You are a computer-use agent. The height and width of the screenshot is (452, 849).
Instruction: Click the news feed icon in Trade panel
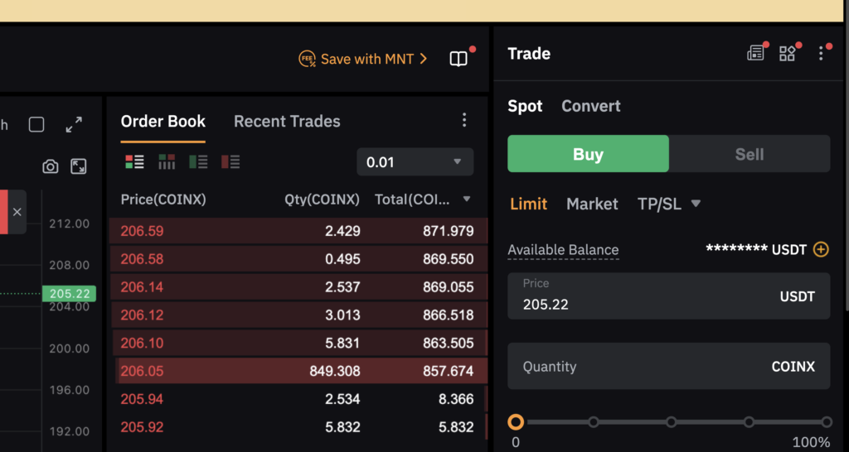[755, 54]
